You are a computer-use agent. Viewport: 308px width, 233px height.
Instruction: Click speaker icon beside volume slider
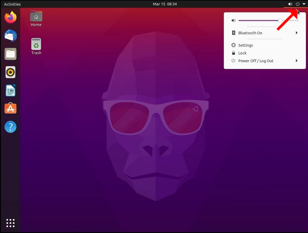point(233,20)
